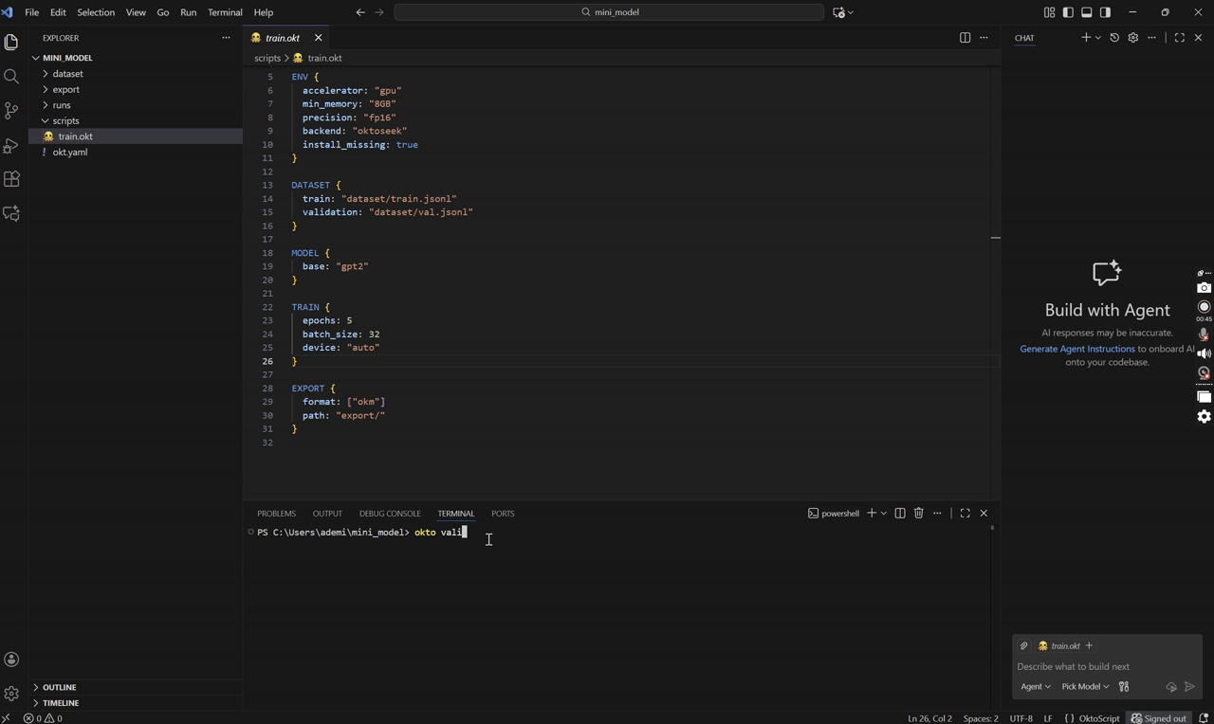Viewport: 1214px width, 724px height.
Task: Open the Search sidebar
Action: tap(11, 77)
